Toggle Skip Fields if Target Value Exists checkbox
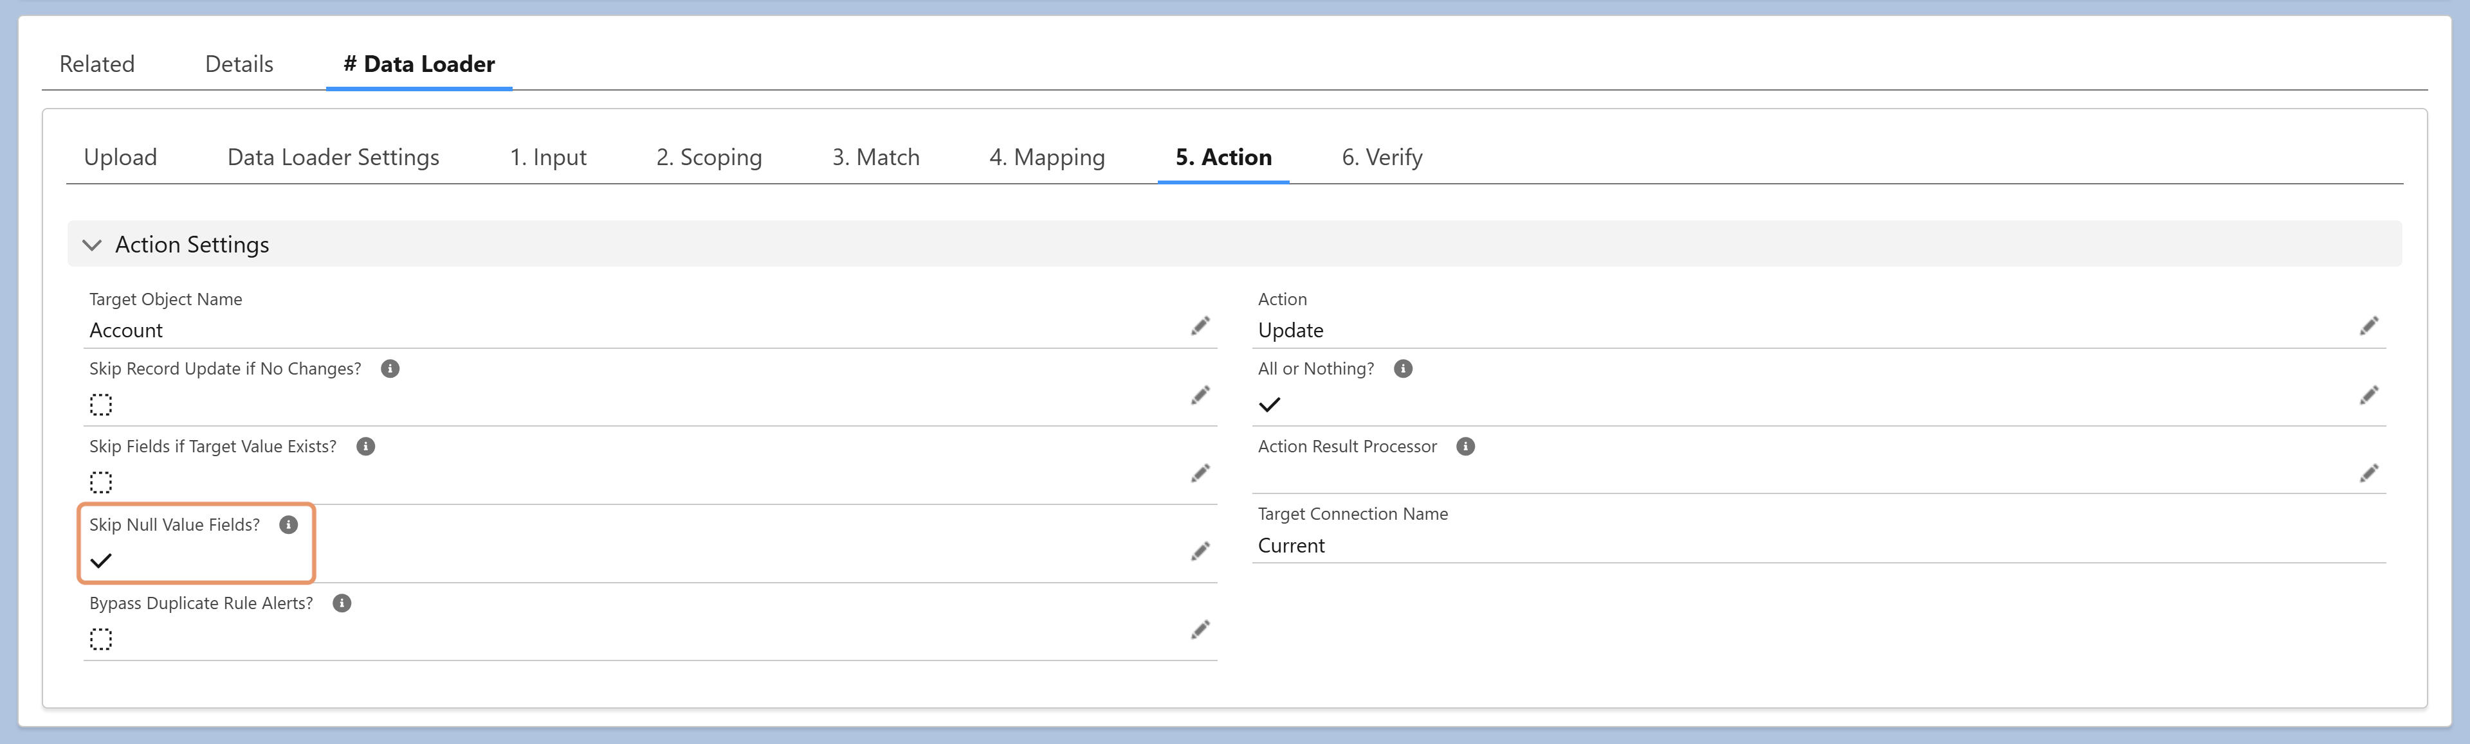 [101, 483]
